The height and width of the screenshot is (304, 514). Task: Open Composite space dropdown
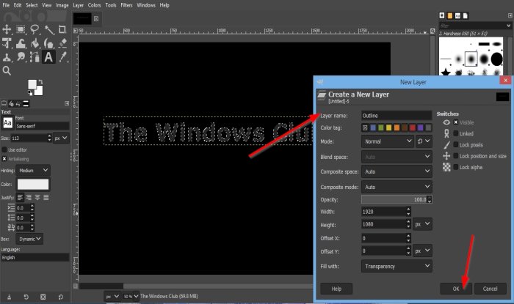[x=397, y=171]
